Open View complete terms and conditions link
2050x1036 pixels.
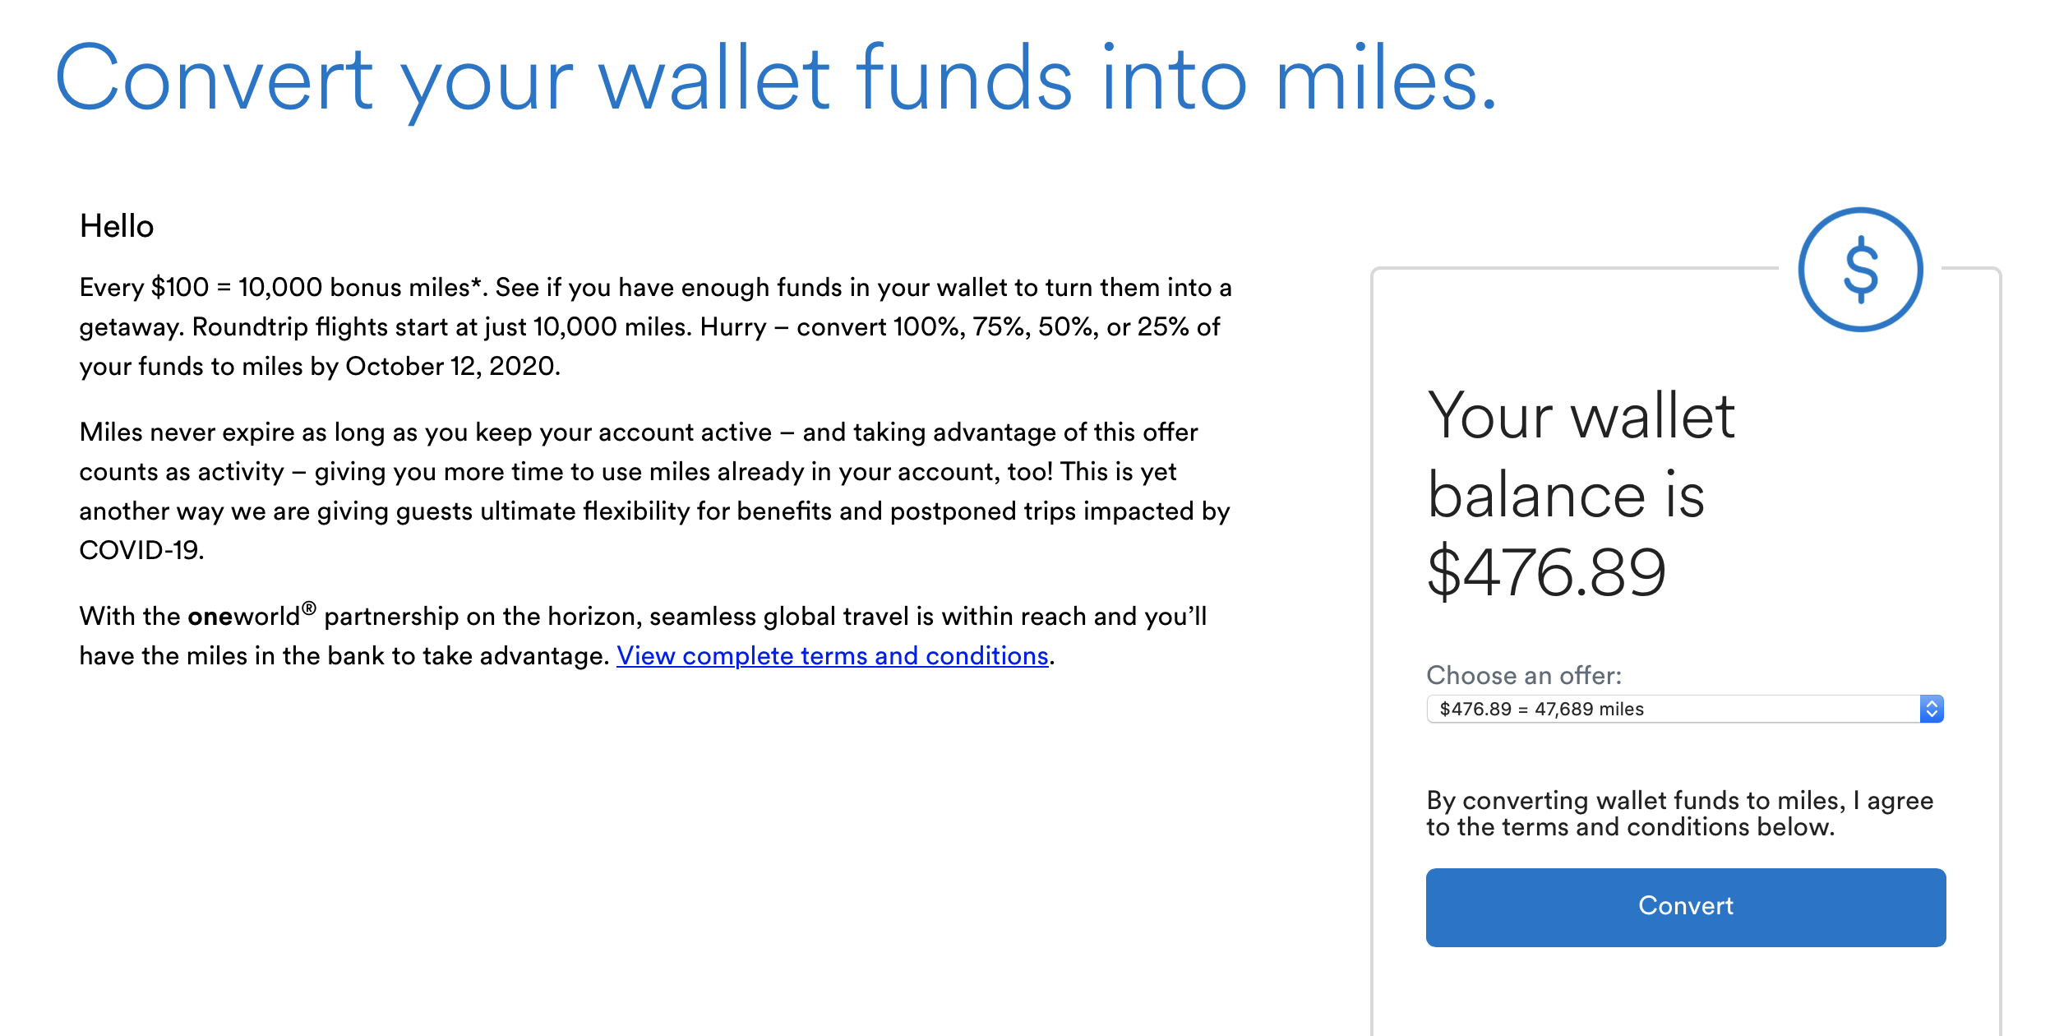click(x=833, y=655)
